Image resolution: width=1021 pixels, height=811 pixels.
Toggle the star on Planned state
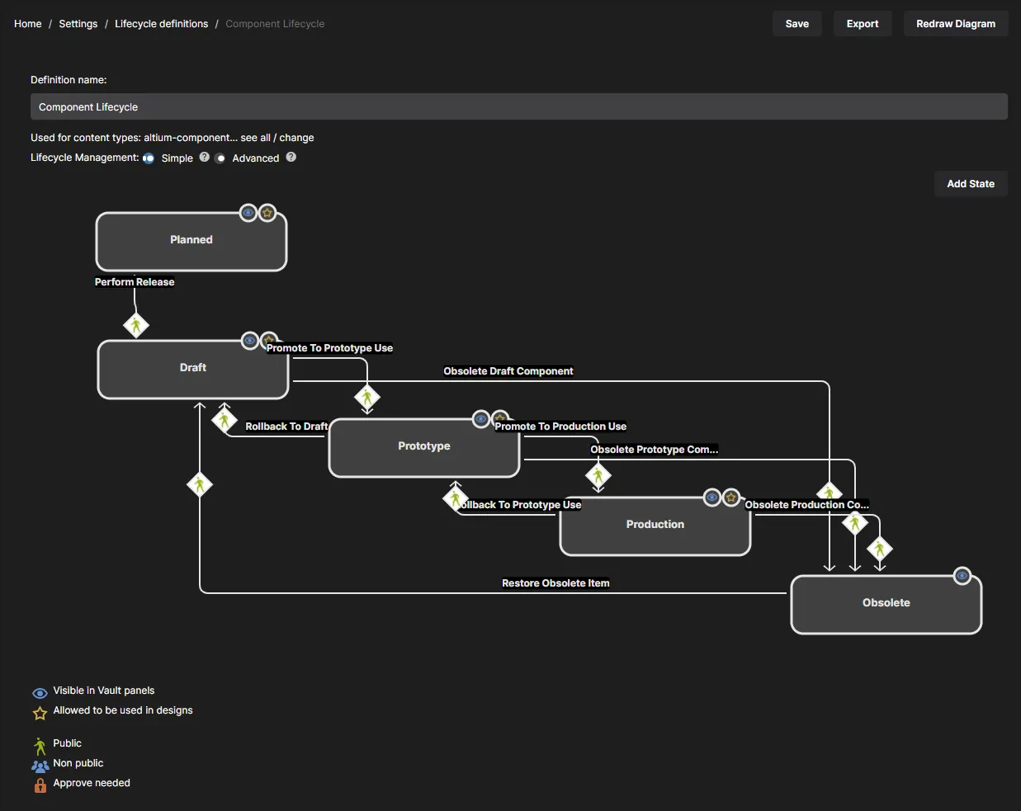pyautogui.click(x=267, y=213)
